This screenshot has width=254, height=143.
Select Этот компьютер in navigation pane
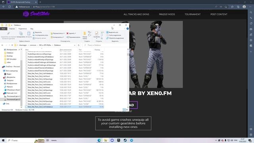click(x=11, y=71)
